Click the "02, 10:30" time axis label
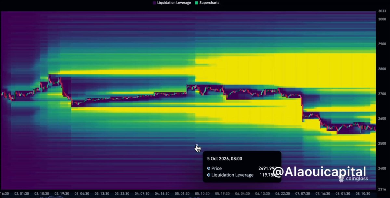 click(x=41, y=194)
